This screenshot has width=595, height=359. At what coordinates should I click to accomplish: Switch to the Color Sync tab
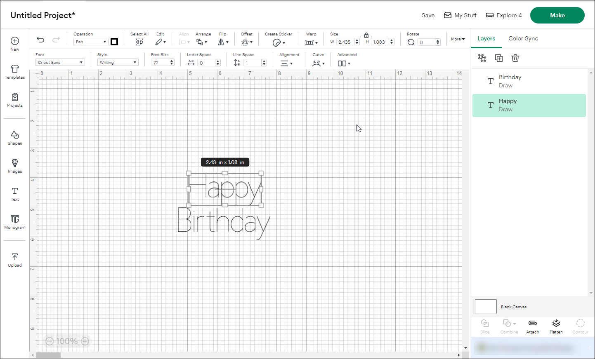523,38
